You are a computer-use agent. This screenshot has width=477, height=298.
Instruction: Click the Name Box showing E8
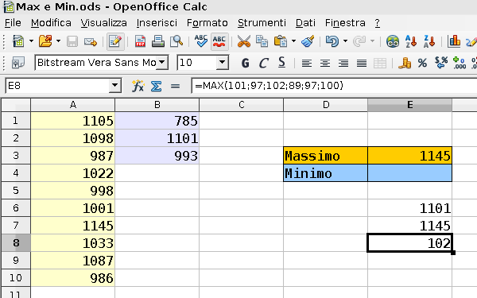(x=58, y=86)
